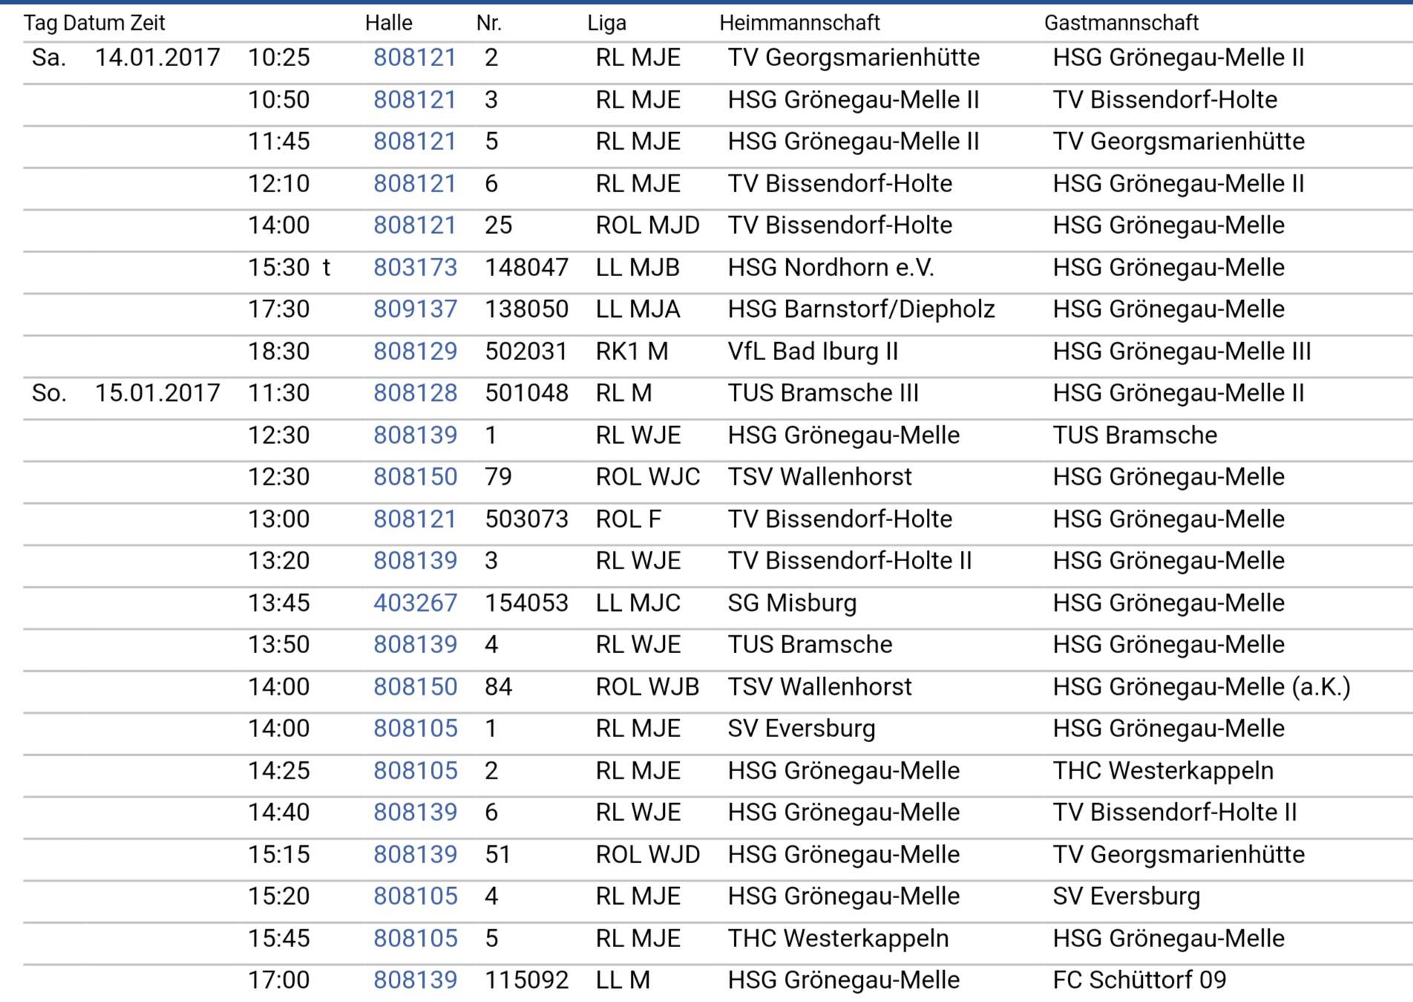Click guest team 'HSG Grönegau-Melle III'

[x=1181, y=351]
